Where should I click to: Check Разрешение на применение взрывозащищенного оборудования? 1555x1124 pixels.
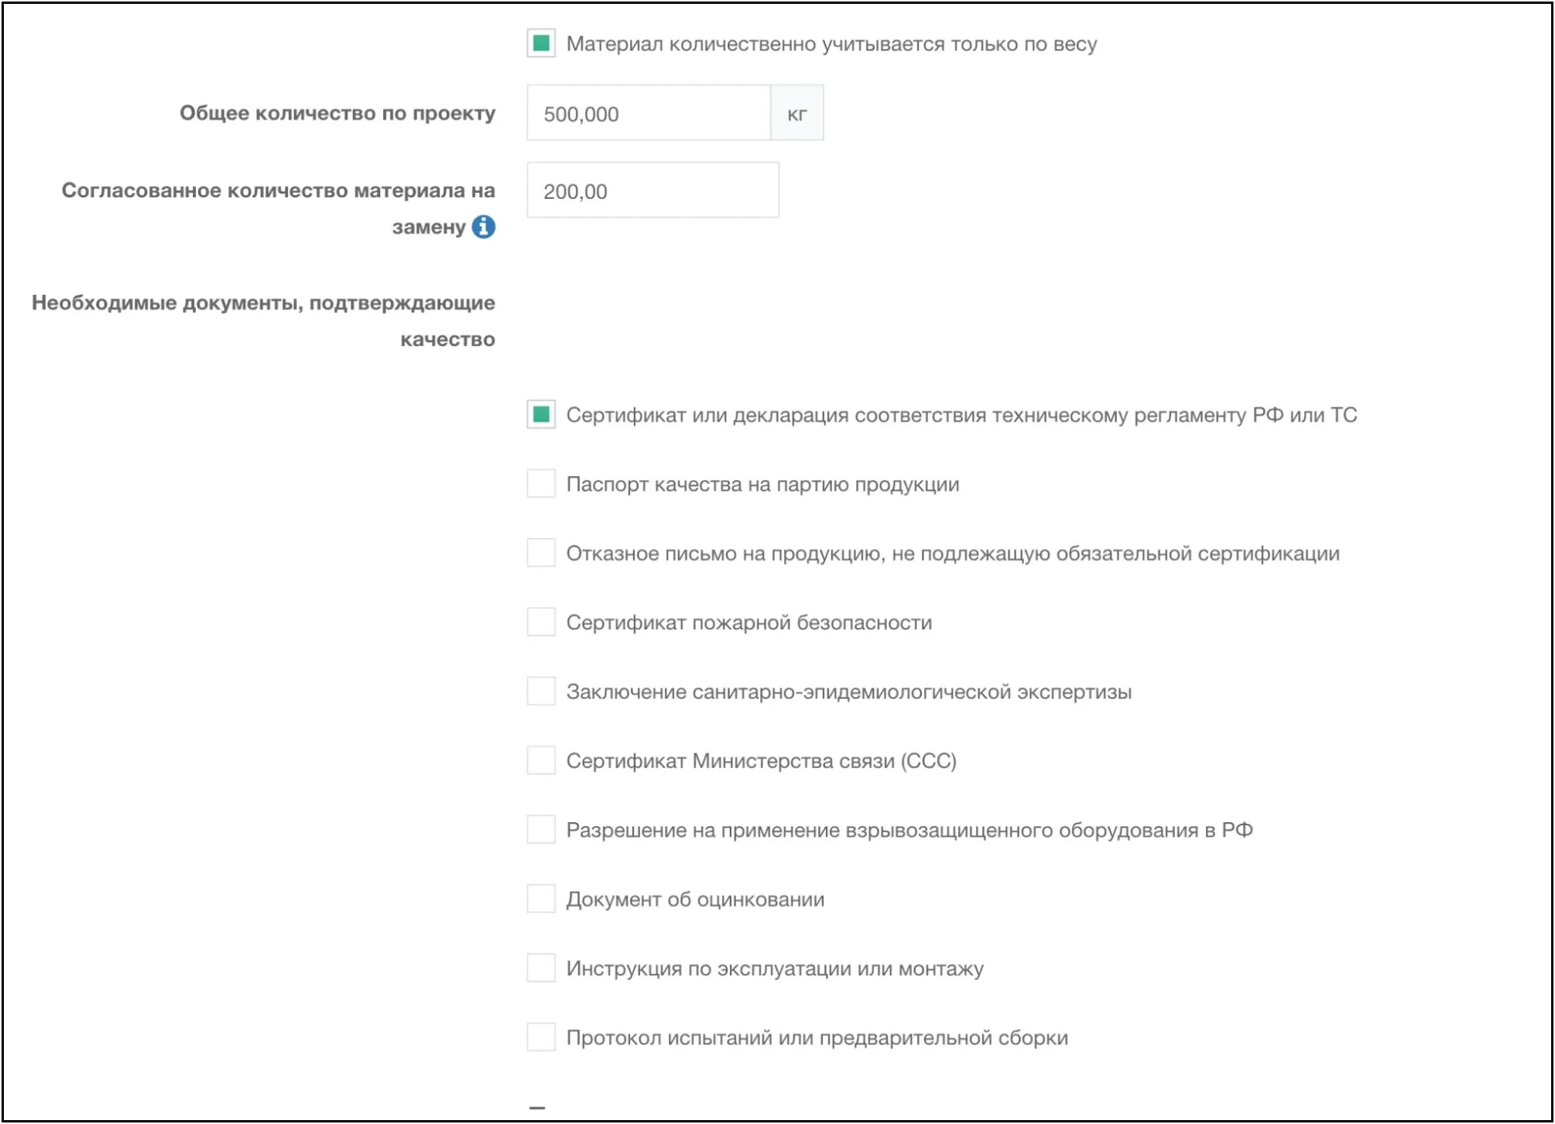(x=541, y=829)
